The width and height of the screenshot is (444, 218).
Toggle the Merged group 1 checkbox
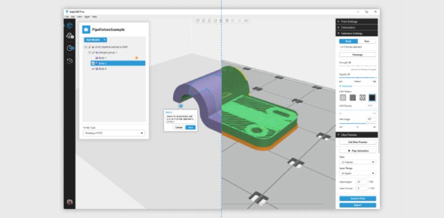(x=93, y=52)
